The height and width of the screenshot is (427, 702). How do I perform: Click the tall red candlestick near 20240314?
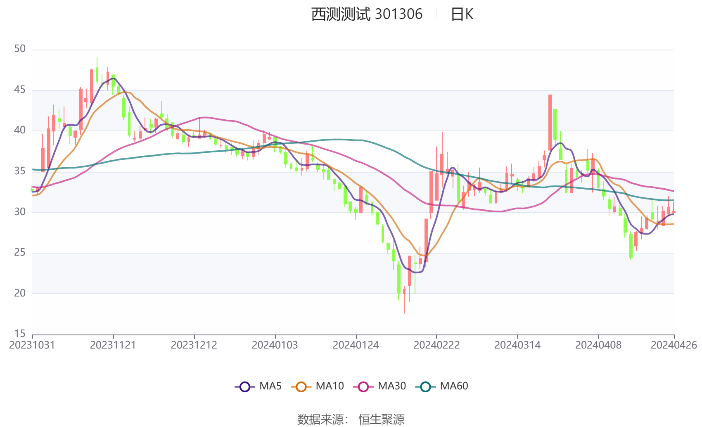(550, 122)
